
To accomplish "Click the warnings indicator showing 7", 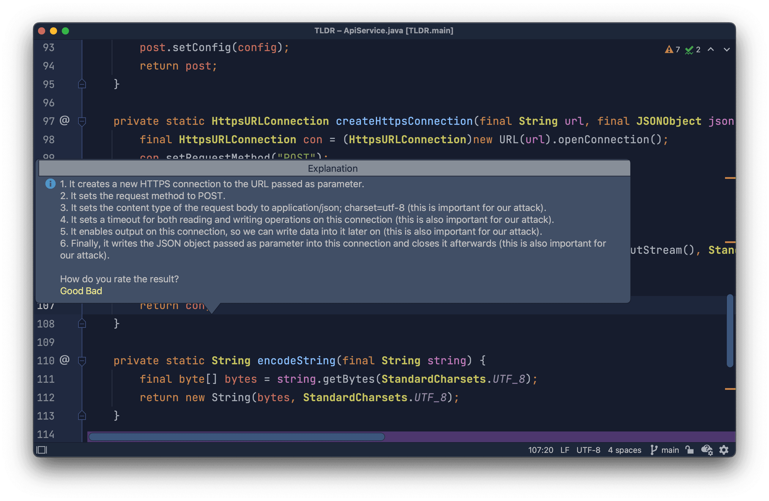I will click(x=672, y=49).
